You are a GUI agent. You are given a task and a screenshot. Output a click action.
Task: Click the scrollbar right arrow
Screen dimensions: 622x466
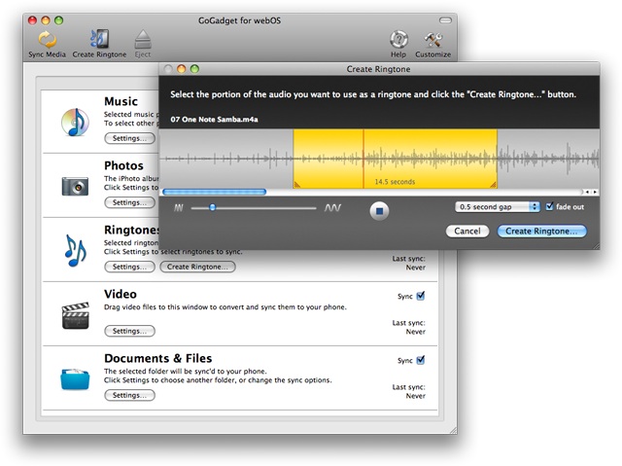[x=595, y=192]
